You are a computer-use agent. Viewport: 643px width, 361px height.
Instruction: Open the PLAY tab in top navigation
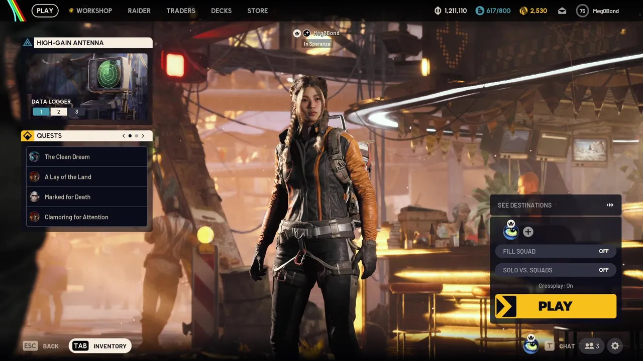45,11
